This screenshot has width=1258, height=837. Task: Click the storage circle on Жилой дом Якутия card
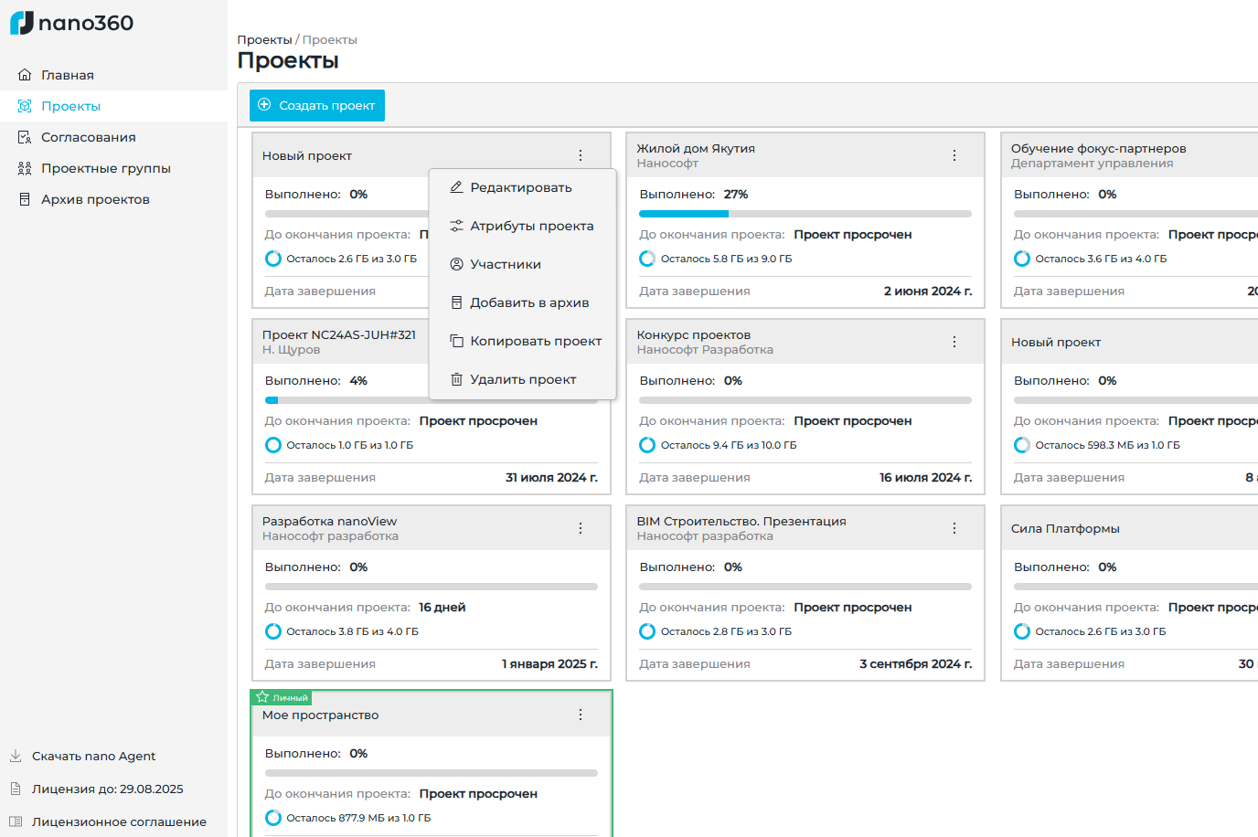coord(647,259)
